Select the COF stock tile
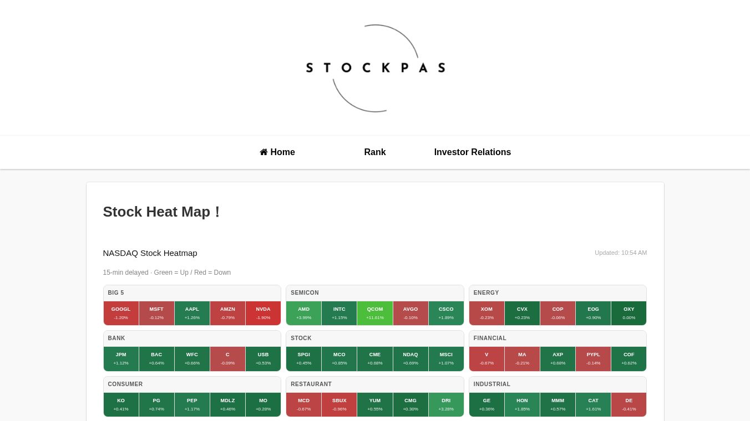The width and height of the screenshot is (750, 421). (x=629, y=359)
